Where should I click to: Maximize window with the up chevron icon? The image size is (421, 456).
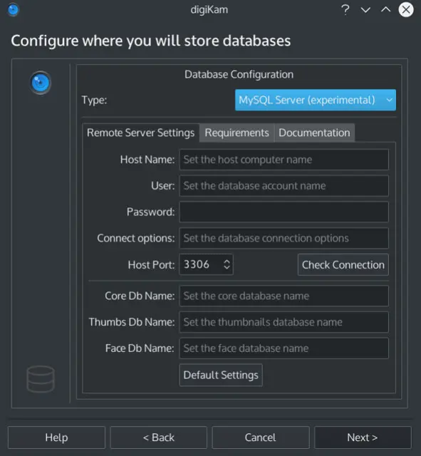pos(386,9)
